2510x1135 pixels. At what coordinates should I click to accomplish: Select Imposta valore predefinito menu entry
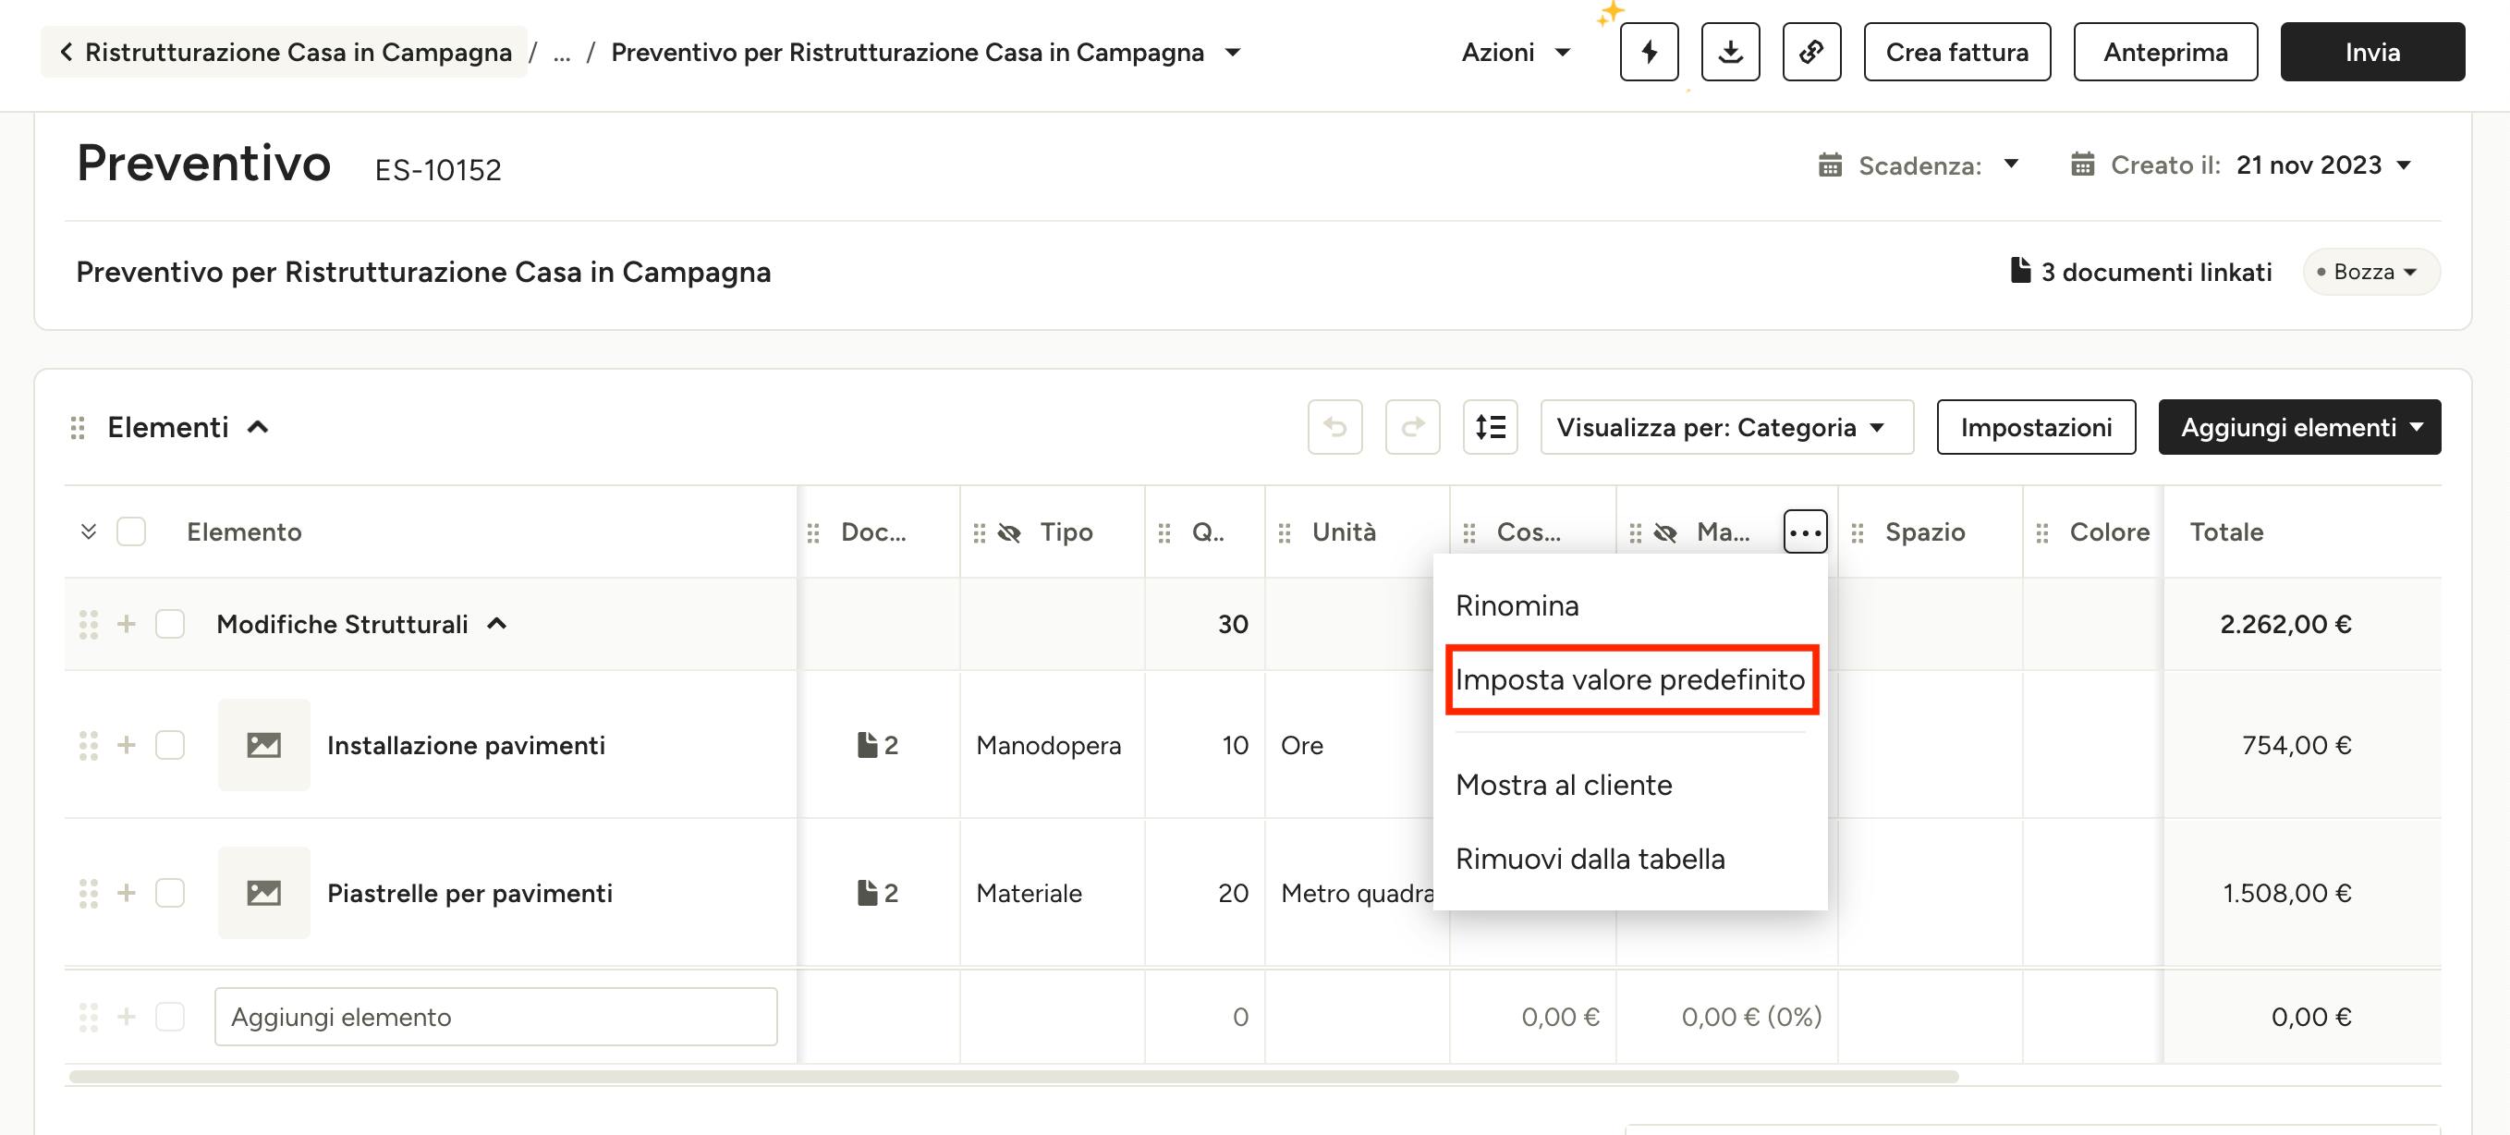coord(1629,679)
